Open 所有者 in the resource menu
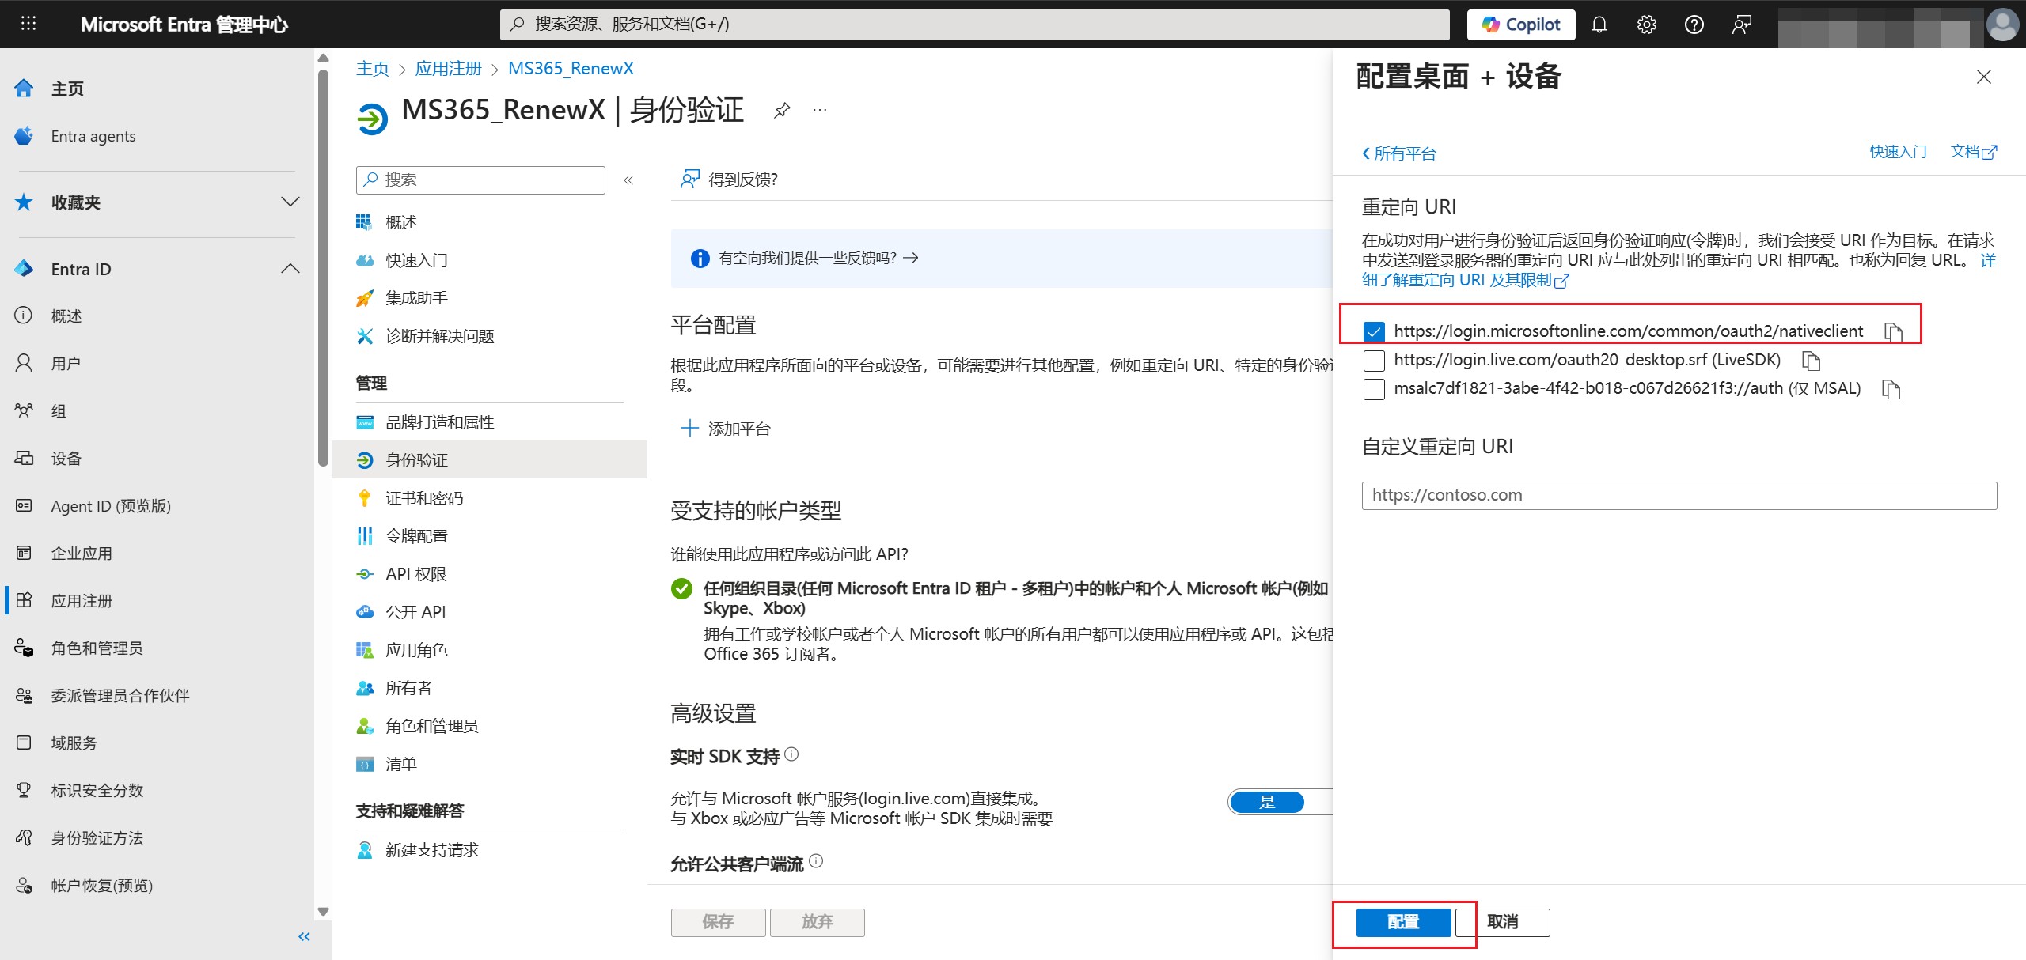 coord(408,688)
